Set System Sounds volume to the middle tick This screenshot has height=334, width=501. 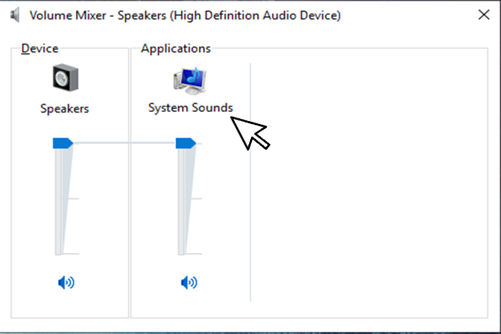(183, 198)
